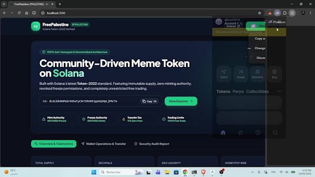Click the contract address text field
This screenshot has height=177, width=315.
pos(101,101)
